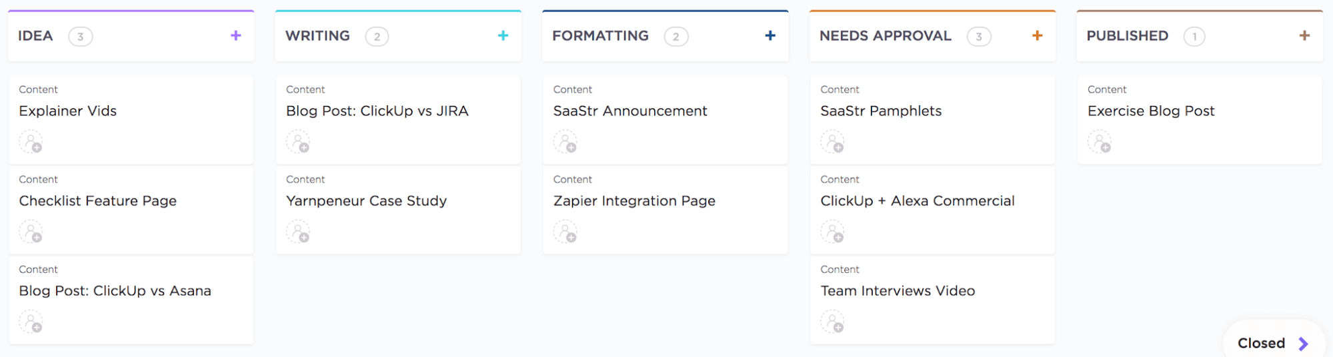Click the NEEDS APPROVAL column header title
Screen dimensions: 1333x357
885,36
